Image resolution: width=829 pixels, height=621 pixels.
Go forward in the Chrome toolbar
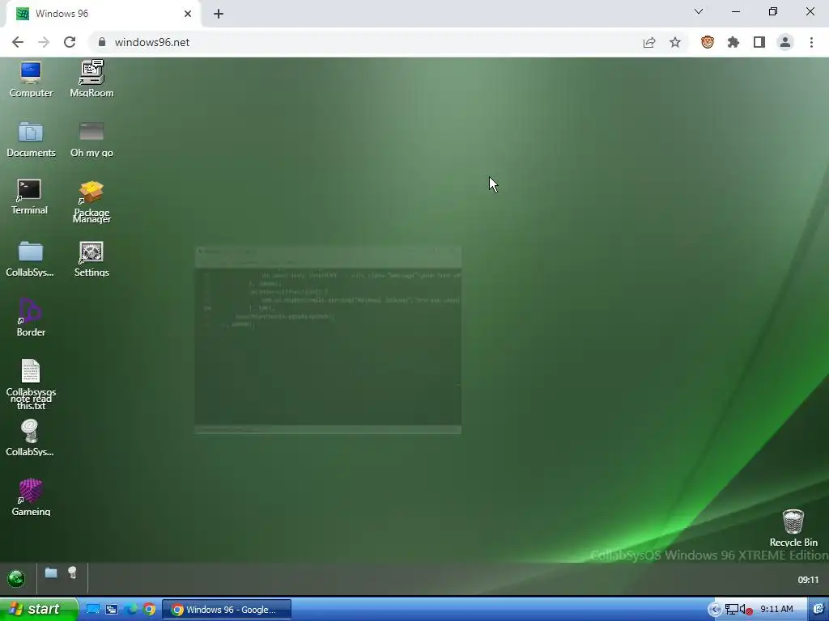44,42
